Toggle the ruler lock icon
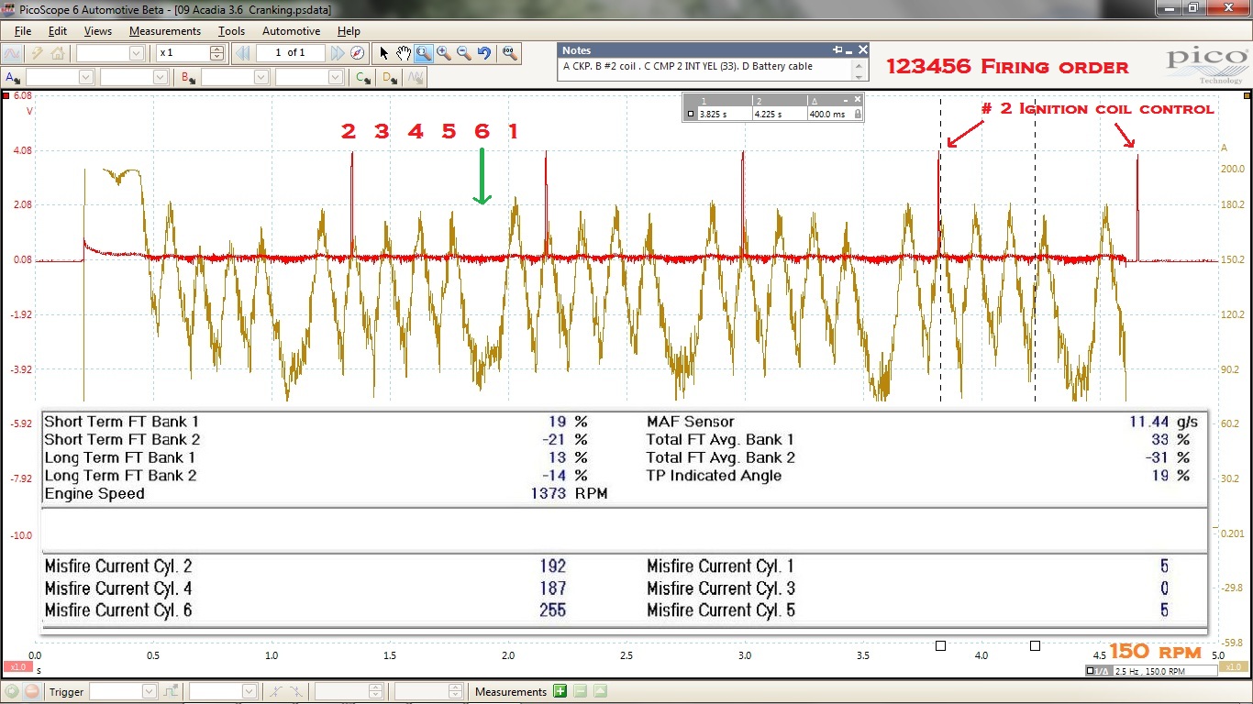1253x704 pixels. pyautogui.click(x=858, y=115)
